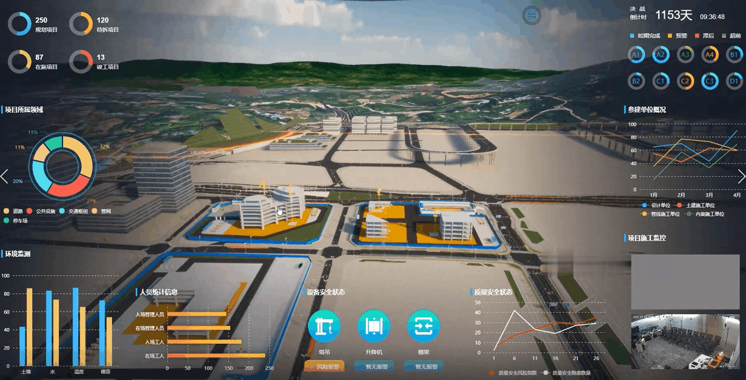Click the right arrow chevron on screen edge
The image size is (746, 380).
point(741,176)
